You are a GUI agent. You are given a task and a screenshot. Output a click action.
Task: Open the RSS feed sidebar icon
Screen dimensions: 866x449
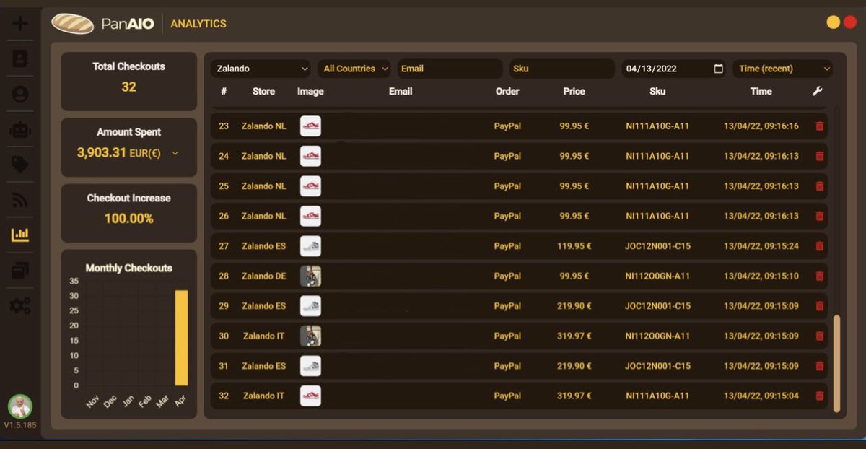[20, 200]
